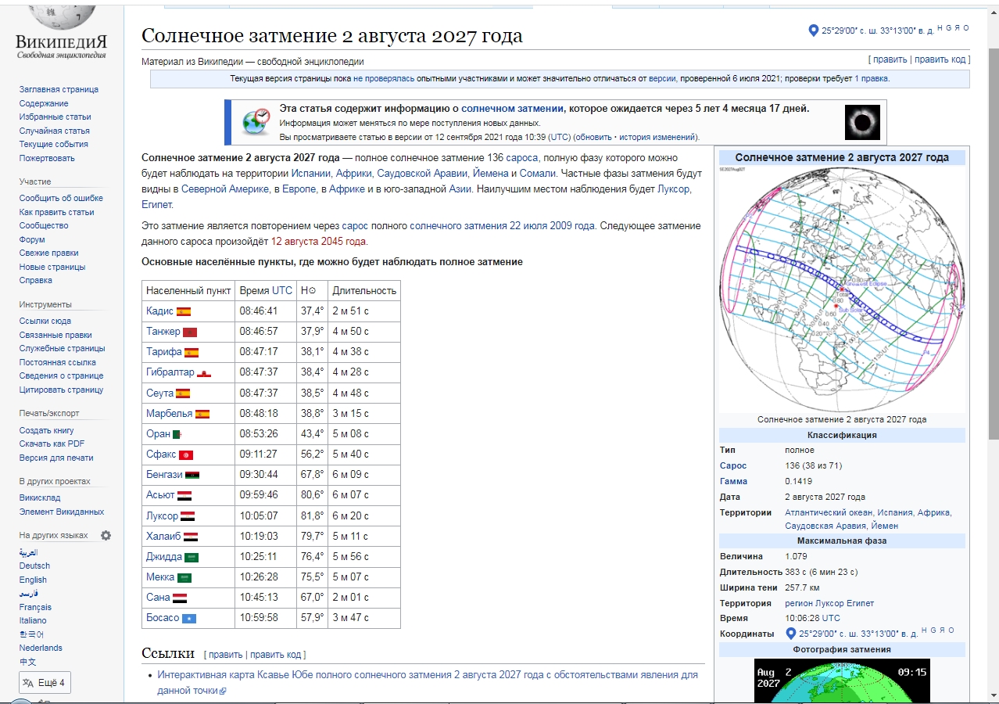The height and width of the screenshot is (704, 999).
Task: Open Текущие события page
Action: pyautogui.click(x=54, y=144)
